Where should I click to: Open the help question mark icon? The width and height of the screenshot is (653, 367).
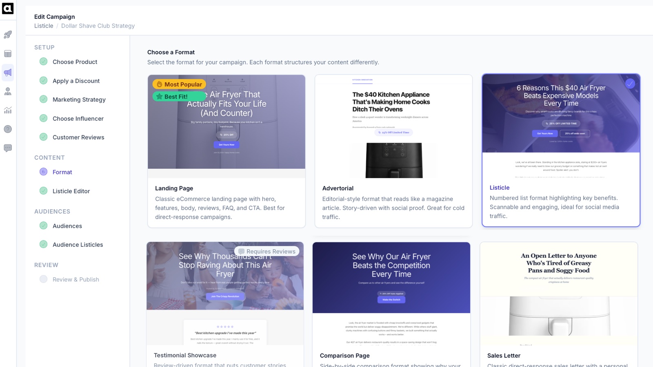[x=7, y=129]
